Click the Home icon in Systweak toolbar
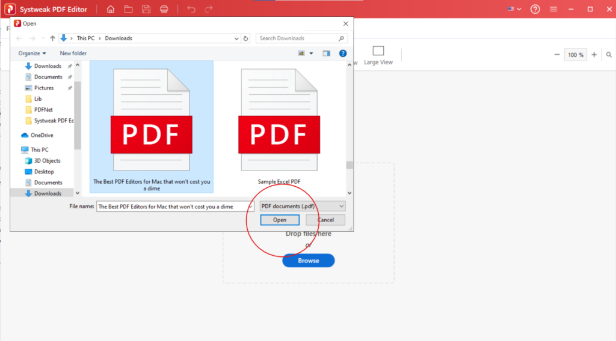This screenshot has width=616, height=341. (111, 9)
